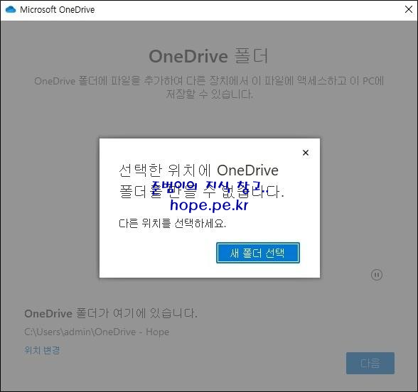Click the dialog heading 선택한 위치에 OneDrive
Image resolution: width=418 pixels, height=392 pixels.
point(198,170)
